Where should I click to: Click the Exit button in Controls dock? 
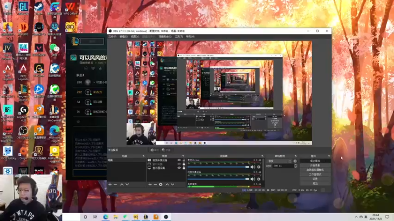[315, 183]
